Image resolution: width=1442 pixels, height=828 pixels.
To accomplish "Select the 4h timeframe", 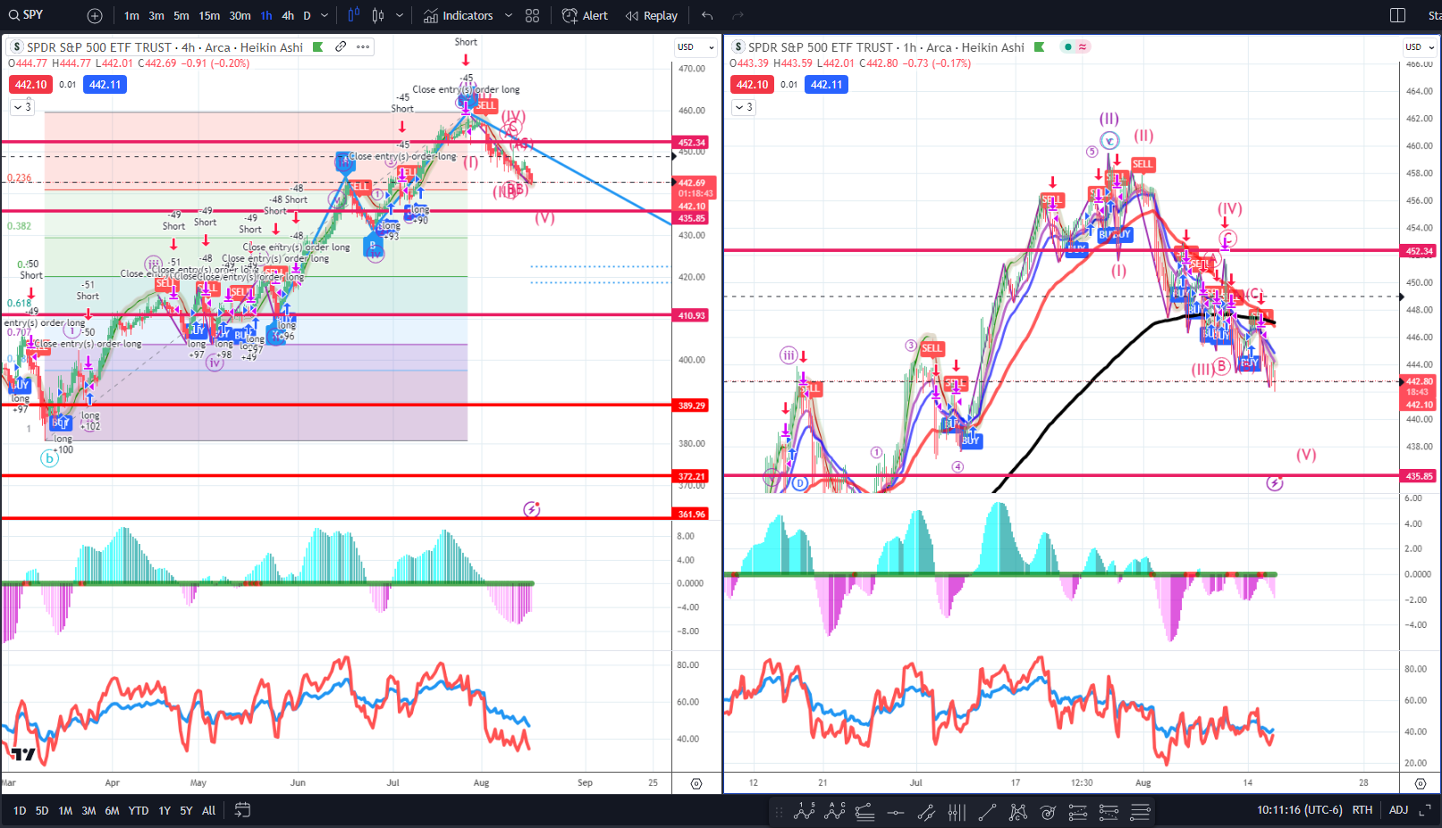I will coord(288,16).
